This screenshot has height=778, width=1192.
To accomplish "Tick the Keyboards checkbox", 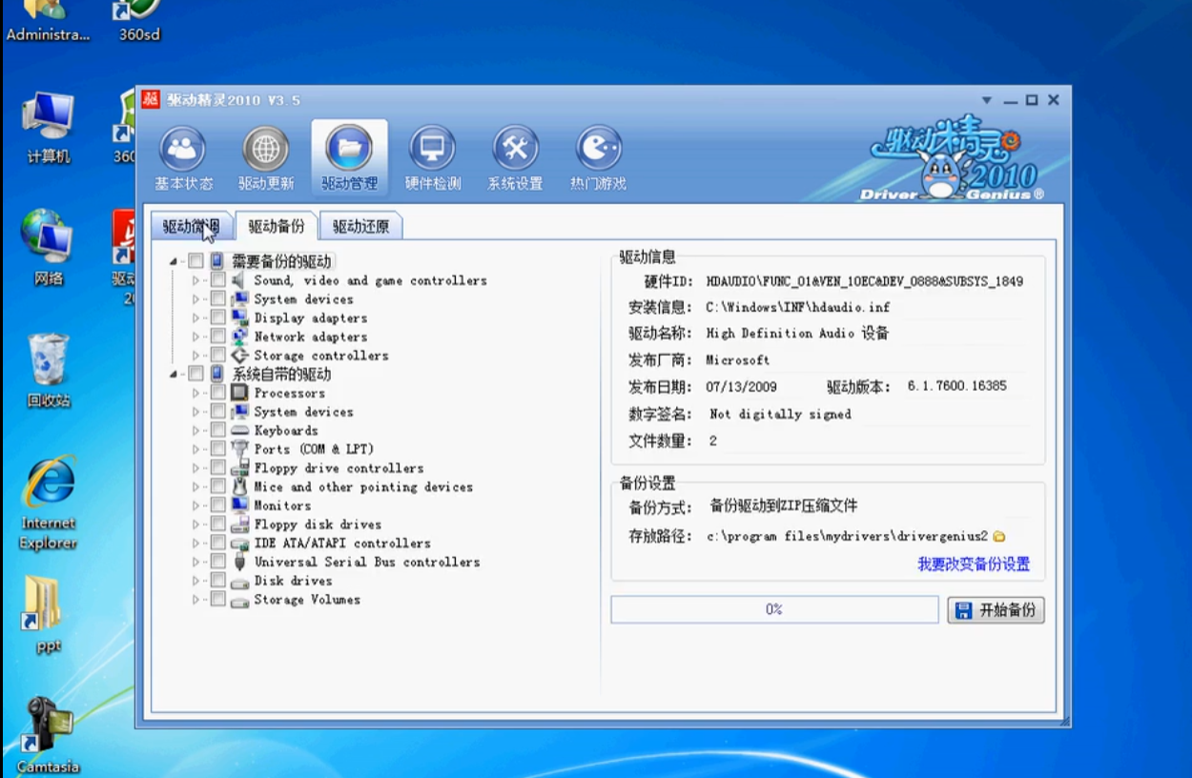I will coord(218,430).
